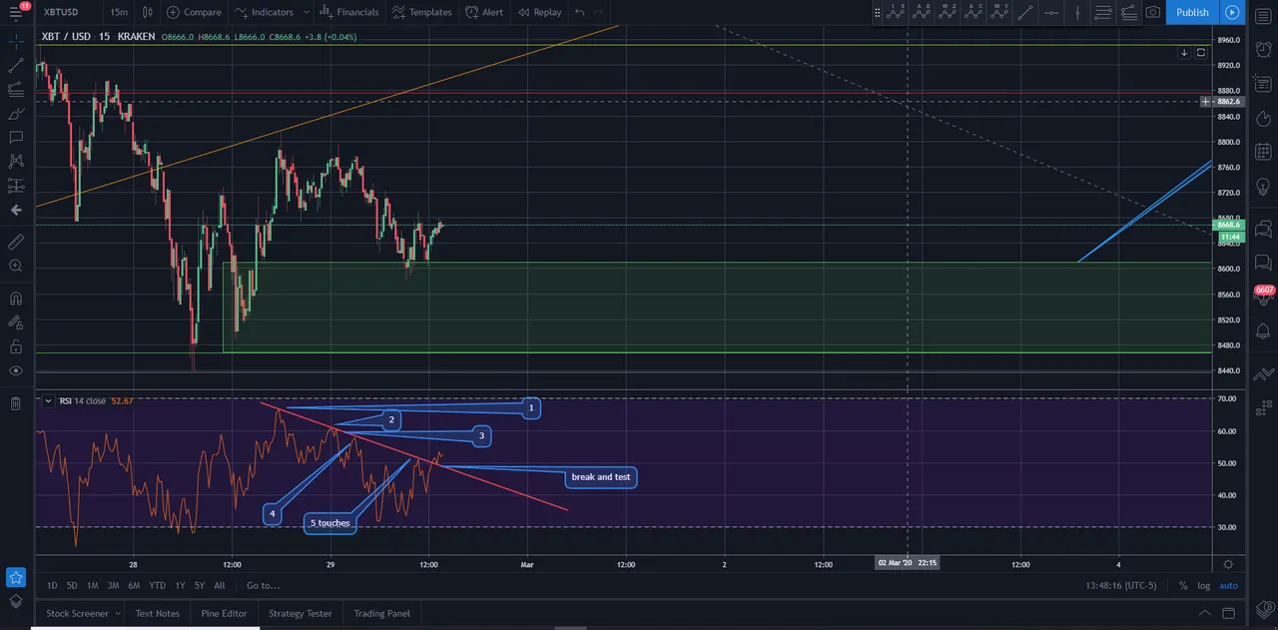The width and height of the screenshot is (1278, 630).
Task: Open the hamburger main menu
Action: (17, 12)
